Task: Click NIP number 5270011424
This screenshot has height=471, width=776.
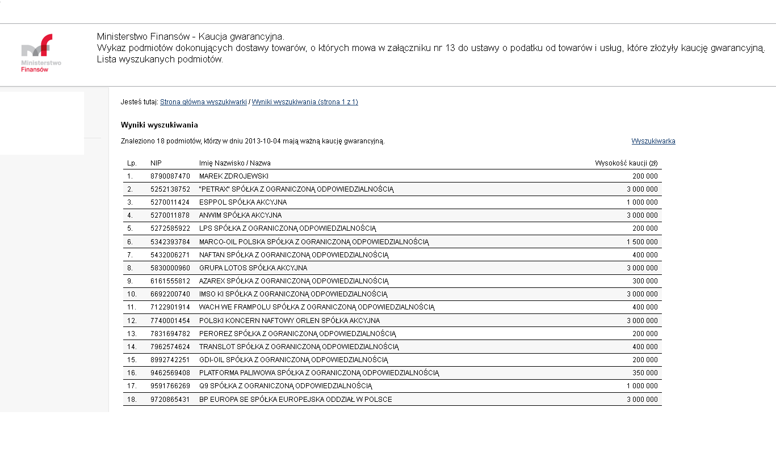Action: pos(170,202)
